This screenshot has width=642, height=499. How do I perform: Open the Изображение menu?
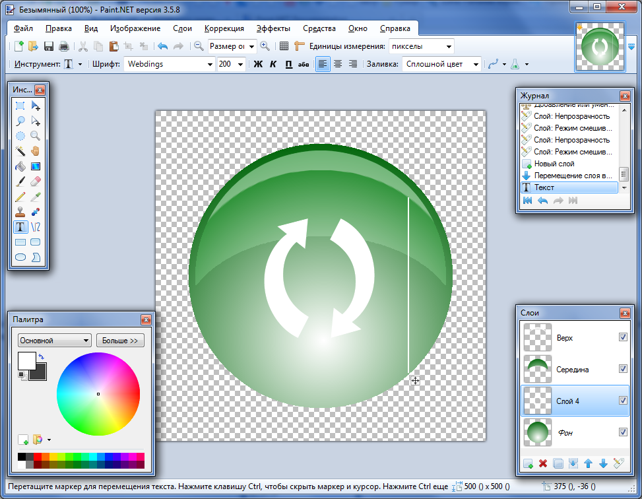point(135,28)
